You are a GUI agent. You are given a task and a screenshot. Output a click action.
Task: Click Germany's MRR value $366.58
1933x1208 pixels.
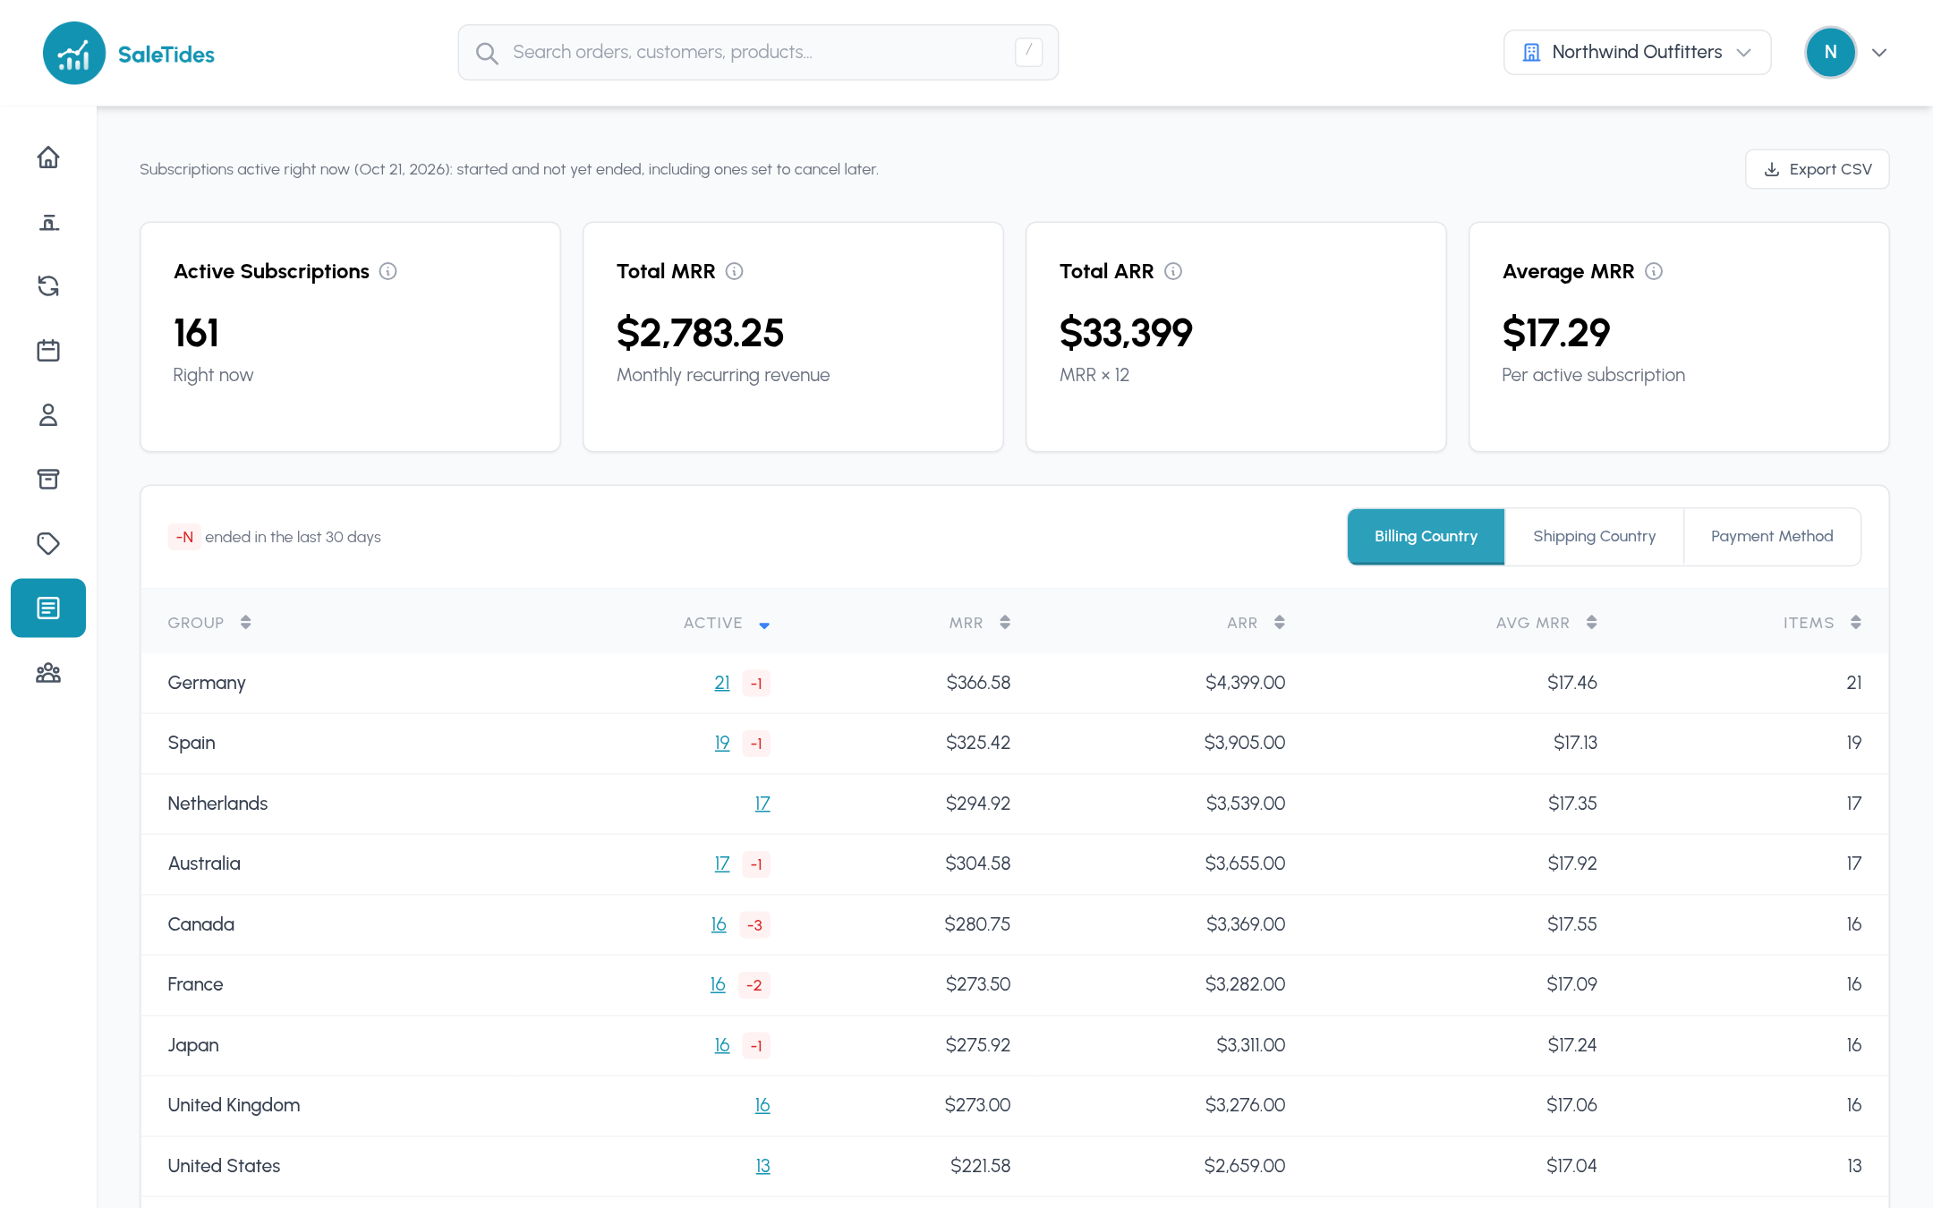click(x=978, y=683)
